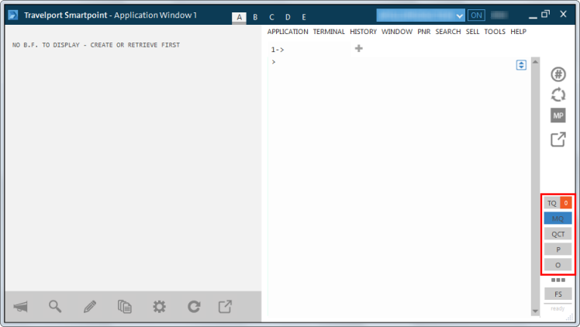Click the copy documents icon

pyautogui.click(x=124, y=307)
